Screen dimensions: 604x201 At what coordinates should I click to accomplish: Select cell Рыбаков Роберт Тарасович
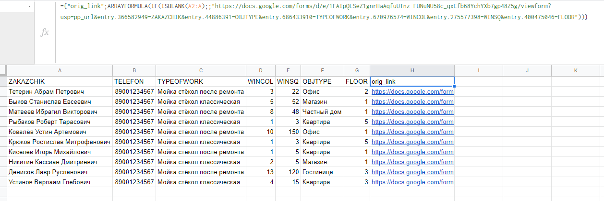(60, 122)
